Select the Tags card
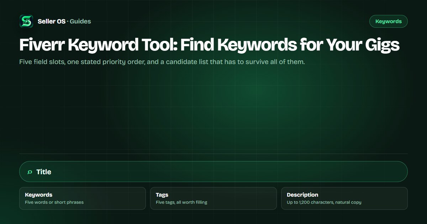The image size is (427, 224). click(x=213, y=198)
